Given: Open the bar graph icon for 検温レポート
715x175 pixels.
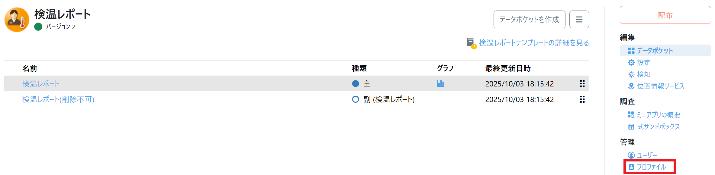Looking at the screenshot, I should pyautogui.click(x=440, y=83).
